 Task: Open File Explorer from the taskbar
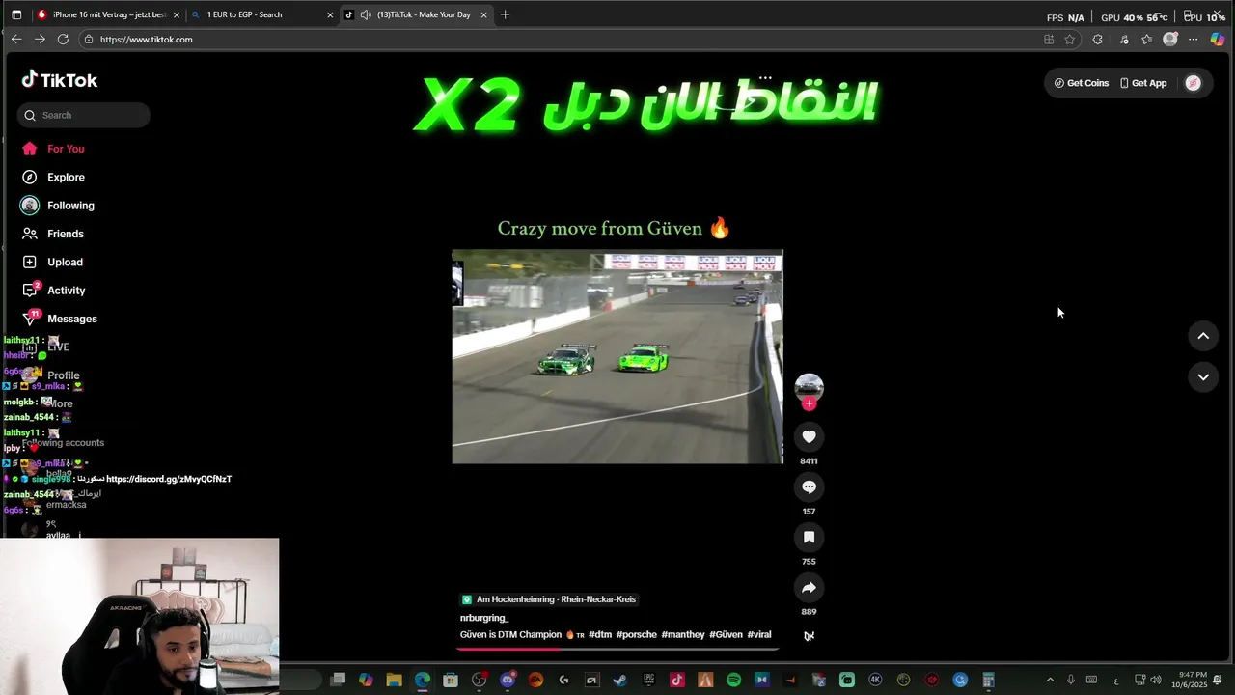click(x=394, y=681)
